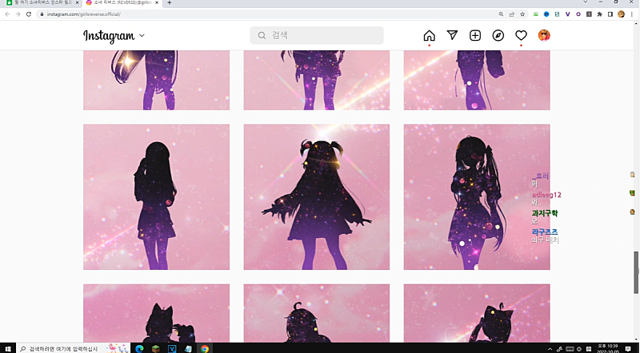This screenshot has height=353, width=640.
Task: Open the profile avatar in Instagram header
Action: (544, 35)
